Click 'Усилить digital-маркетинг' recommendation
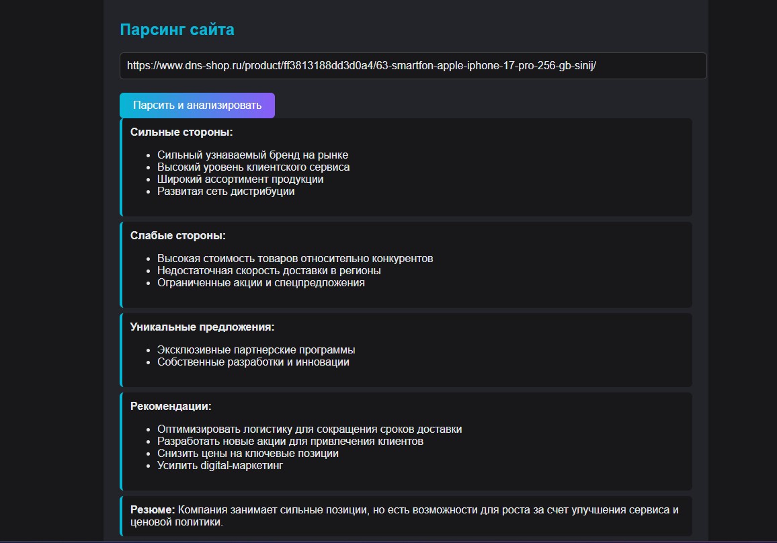This screenshot has height=543, width=777. click(220, 466)
